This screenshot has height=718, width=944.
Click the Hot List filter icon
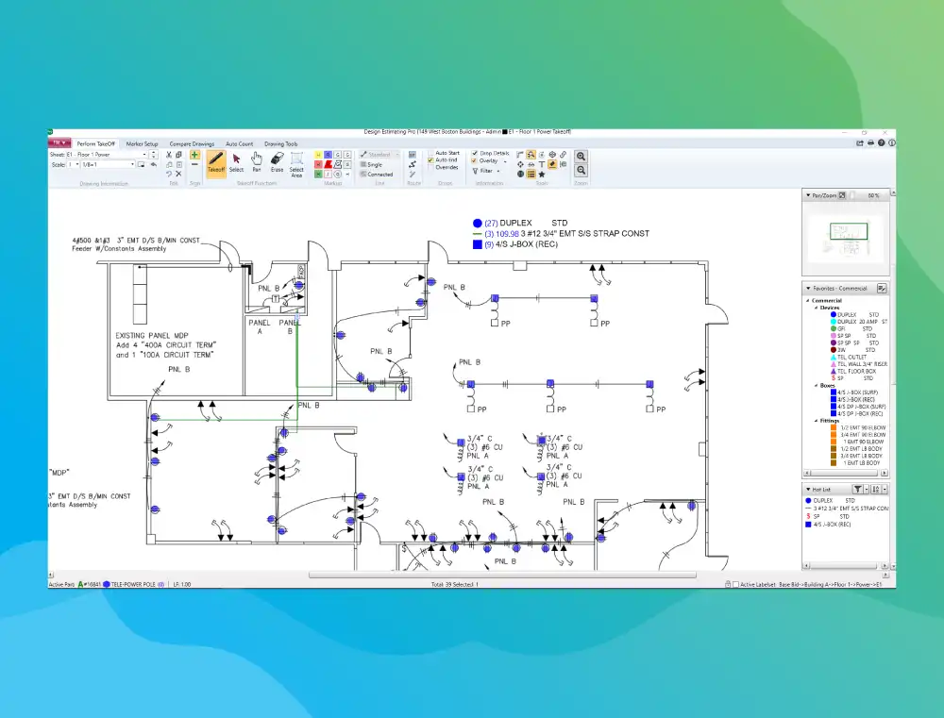pos(857,490)
